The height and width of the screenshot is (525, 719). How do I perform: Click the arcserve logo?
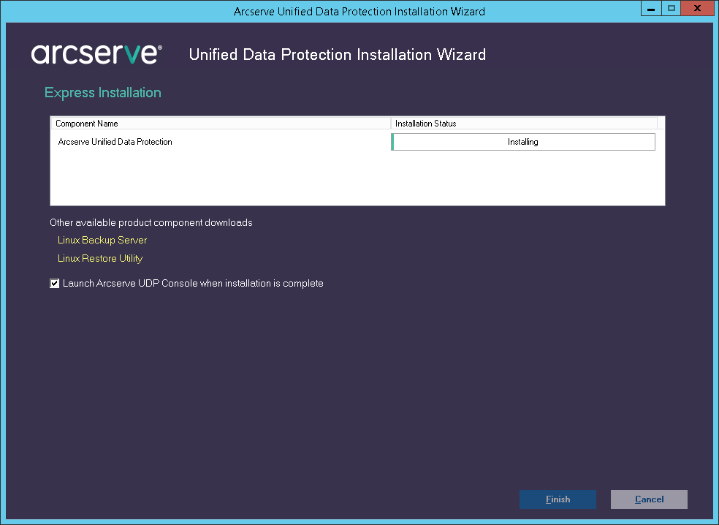click(96, 54)
